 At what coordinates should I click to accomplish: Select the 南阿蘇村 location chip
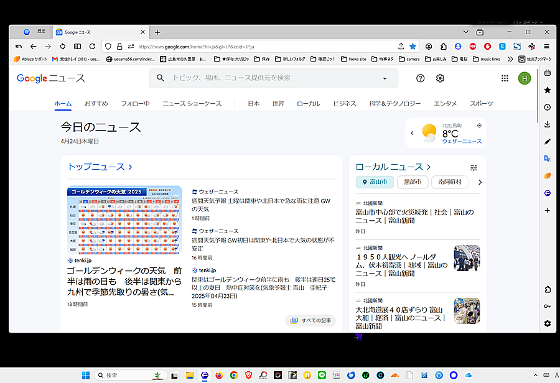coord(450,182)
